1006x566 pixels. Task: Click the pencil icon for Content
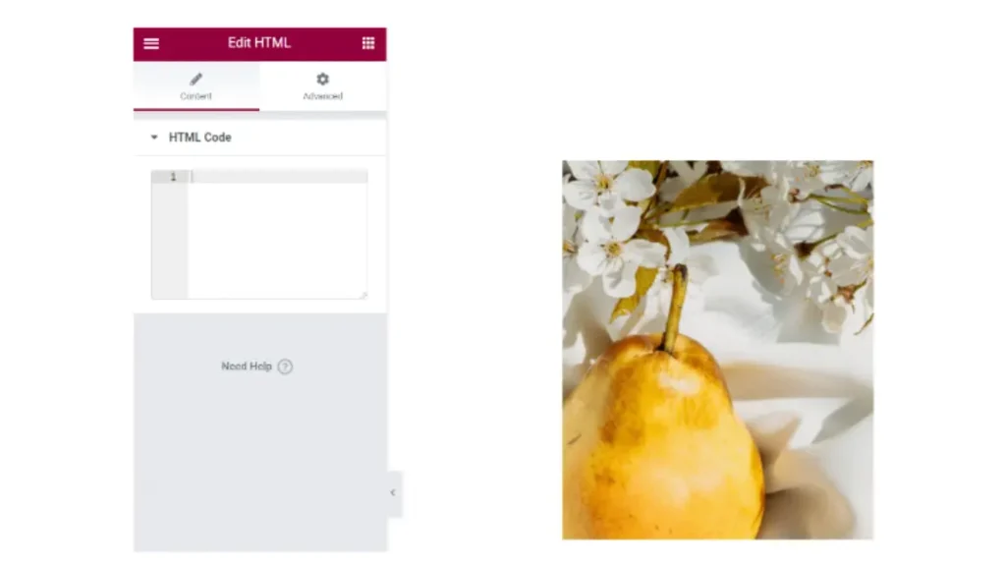pyautogui.click(x=196, y=79)
